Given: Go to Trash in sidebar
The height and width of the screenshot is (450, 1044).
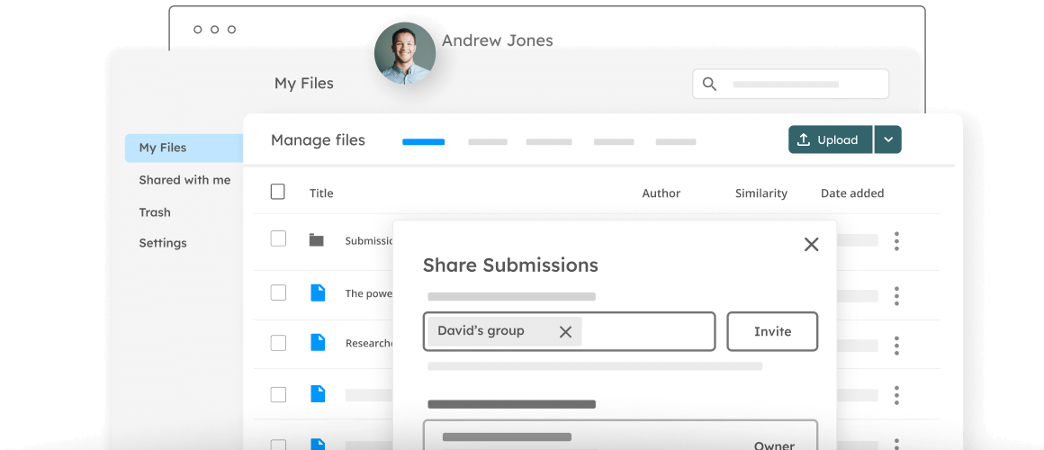Looking at the screenshot, I should tap(155, 212).
